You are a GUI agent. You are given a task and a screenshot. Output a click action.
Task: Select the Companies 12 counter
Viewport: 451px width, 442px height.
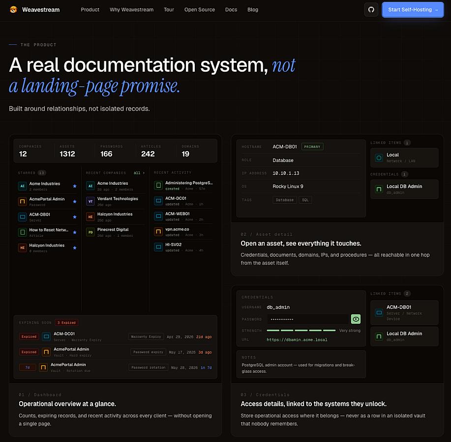click(30, 151)
